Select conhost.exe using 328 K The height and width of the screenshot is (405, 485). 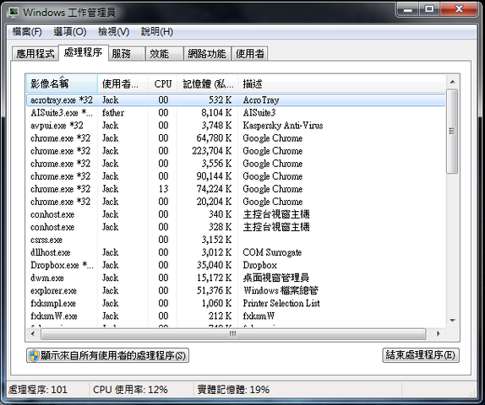[x=236, y=227]
